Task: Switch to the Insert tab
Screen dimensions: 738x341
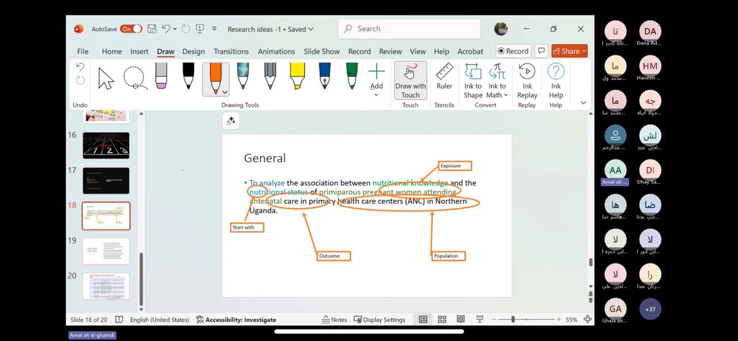Action: [140, 52]
